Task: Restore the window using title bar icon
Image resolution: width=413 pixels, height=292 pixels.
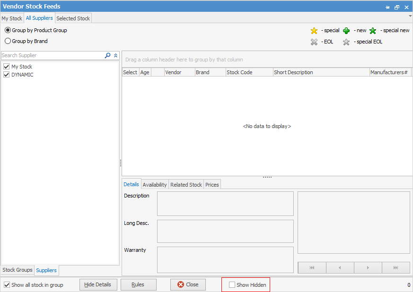Action: point(397,7)
